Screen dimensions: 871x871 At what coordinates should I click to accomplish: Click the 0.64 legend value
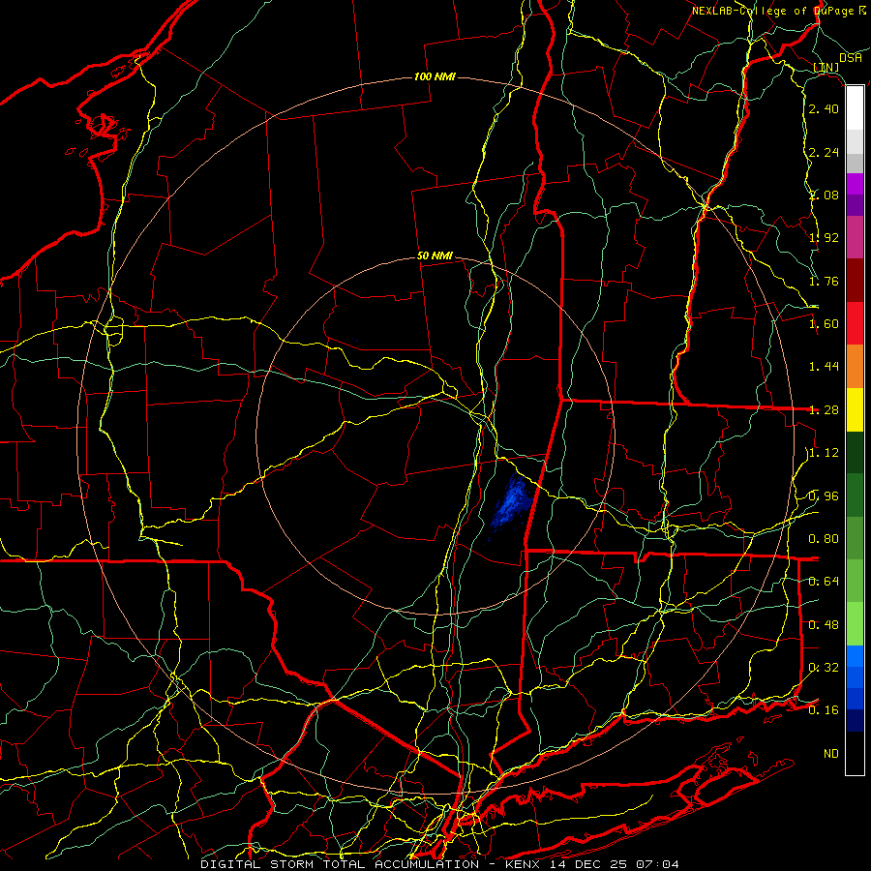point(824,582)
